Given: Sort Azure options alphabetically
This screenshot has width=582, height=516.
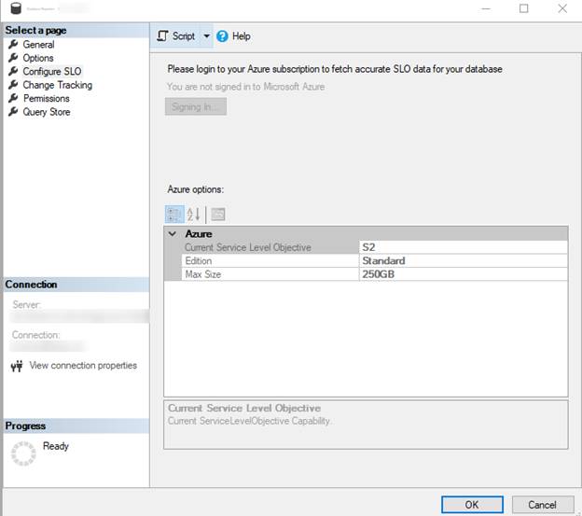Looking at the screenshot, I should (195, 214).
